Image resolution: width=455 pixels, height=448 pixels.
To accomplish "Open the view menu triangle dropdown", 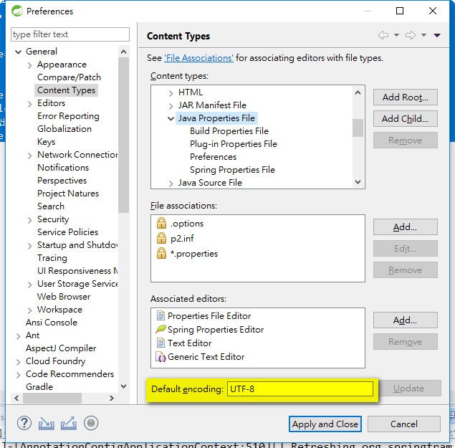I will point(437,35).
